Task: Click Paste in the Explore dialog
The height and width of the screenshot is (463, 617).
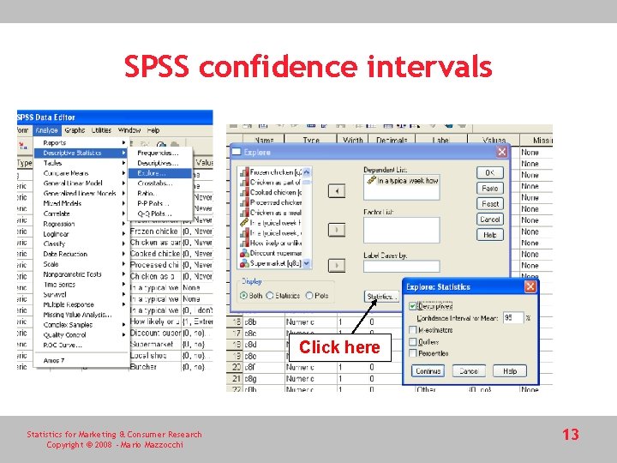Action: point(490,189)
